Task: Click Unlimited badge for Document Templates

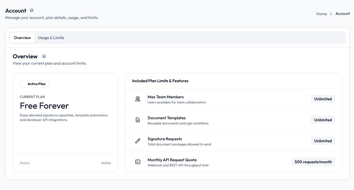Action: pyautogui.click(x=323, y=120)
